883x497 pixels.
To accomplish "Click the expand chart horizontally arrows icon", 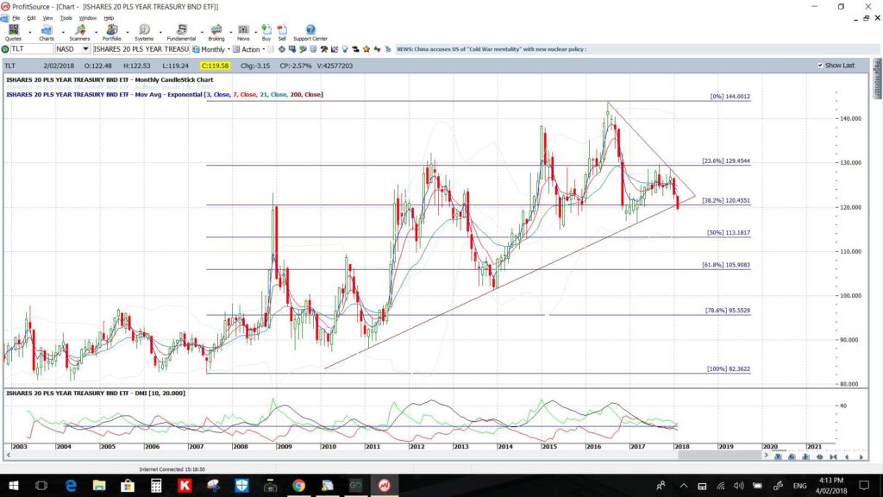I will coord(820,457).
